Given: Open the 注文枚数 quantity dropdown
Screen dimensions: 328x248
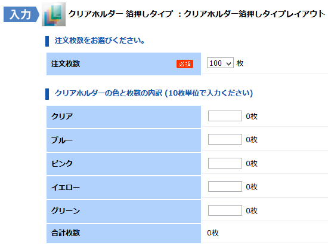Looking at the screenshot, I should 220,63.
